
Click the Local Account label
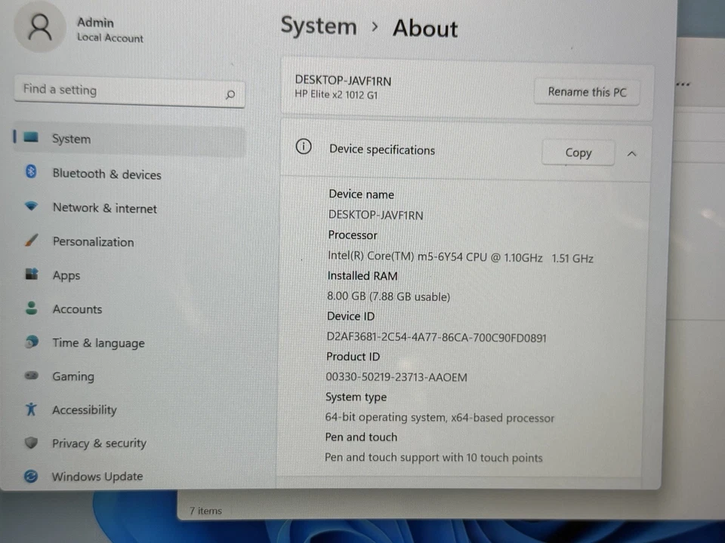(x=110, y=38)
